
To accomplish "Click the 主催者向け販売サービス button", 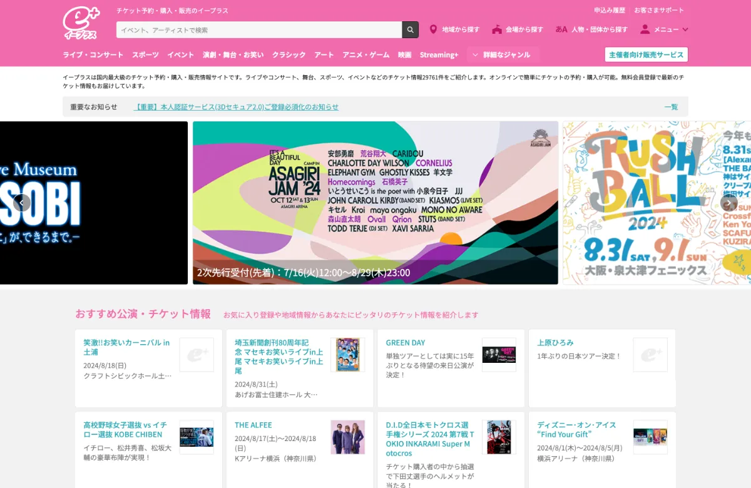I will point(646,54).
